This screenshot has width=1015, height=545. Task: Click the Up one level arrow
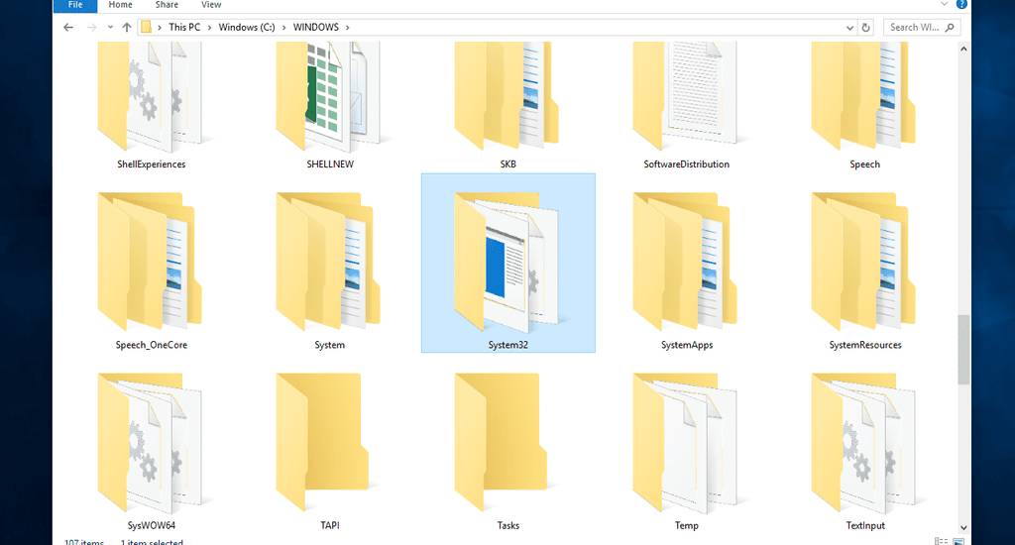[127, 28]
